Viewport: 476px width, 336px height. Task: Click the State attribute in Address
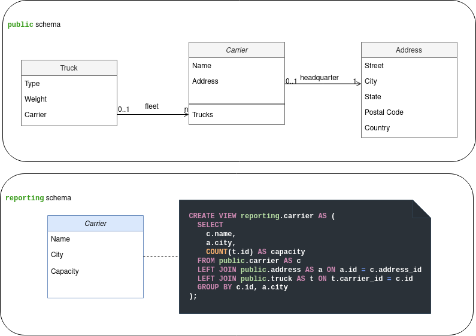pos(373,97)
